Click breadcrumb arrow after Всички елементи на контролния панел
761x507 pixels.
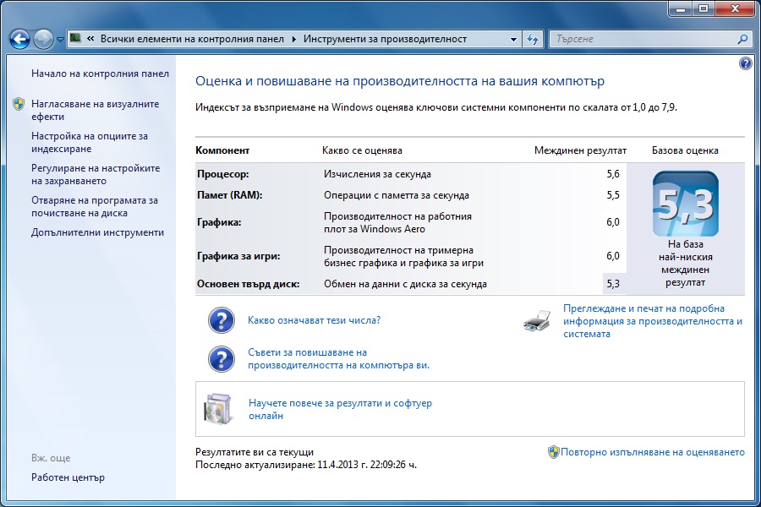[294, 40]
